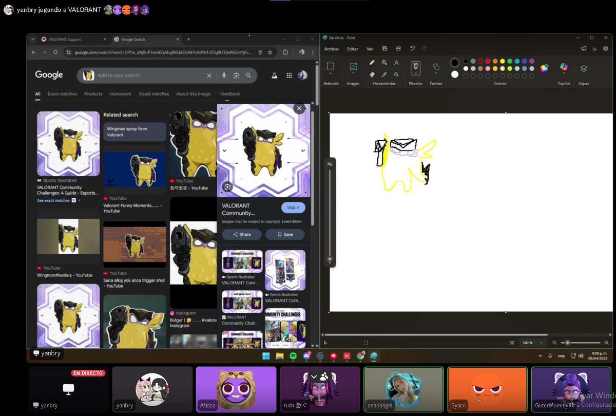Open File Explorer from the taskbar
This screenshot has width=616, height=416.
tap(280, 355)
